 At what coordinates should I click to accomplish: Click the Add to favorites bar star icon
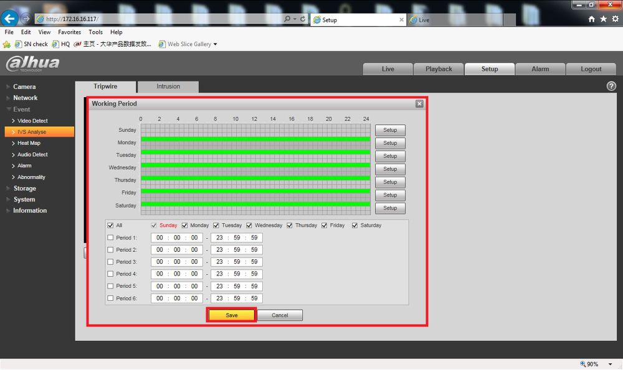pyautogui.click(x=7, y=44)
